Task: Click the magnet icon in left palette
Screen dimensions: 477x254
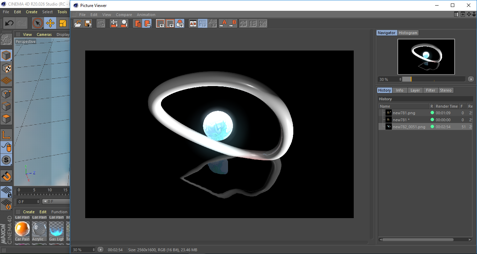Action: pyautogui.click(x=6, y=176)
